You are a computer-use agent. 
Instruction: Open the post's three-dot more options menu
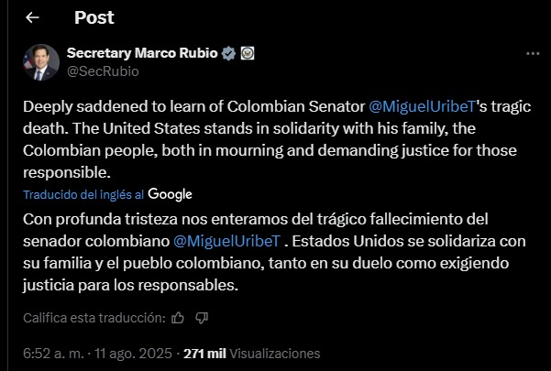(x=532, y=54)
